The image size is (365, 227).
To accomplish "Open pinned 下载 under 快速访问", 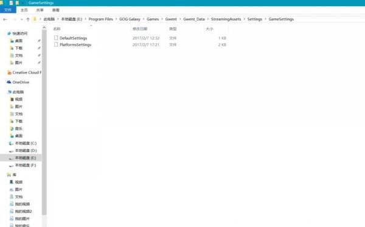I will click(x=19, y=48).
